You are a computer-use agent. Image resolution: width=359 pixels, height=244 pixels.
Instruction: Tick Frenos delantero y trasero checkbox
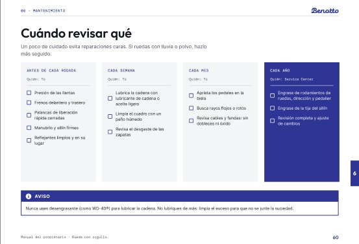click(x=29, y=103)
